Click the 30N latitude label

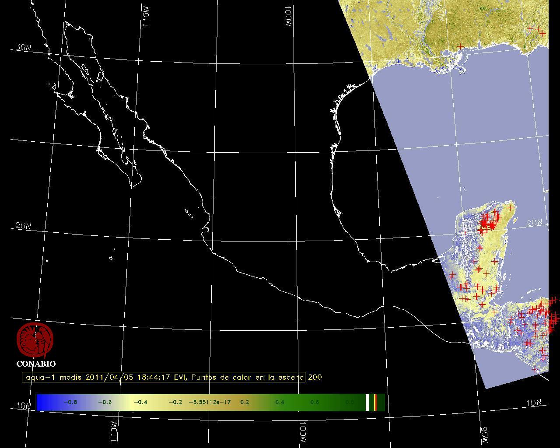(23, 47)
